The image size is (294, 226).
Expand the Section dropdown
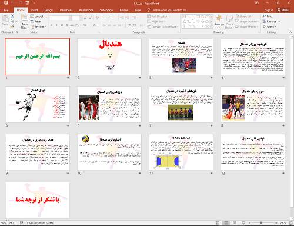point(38,27)
